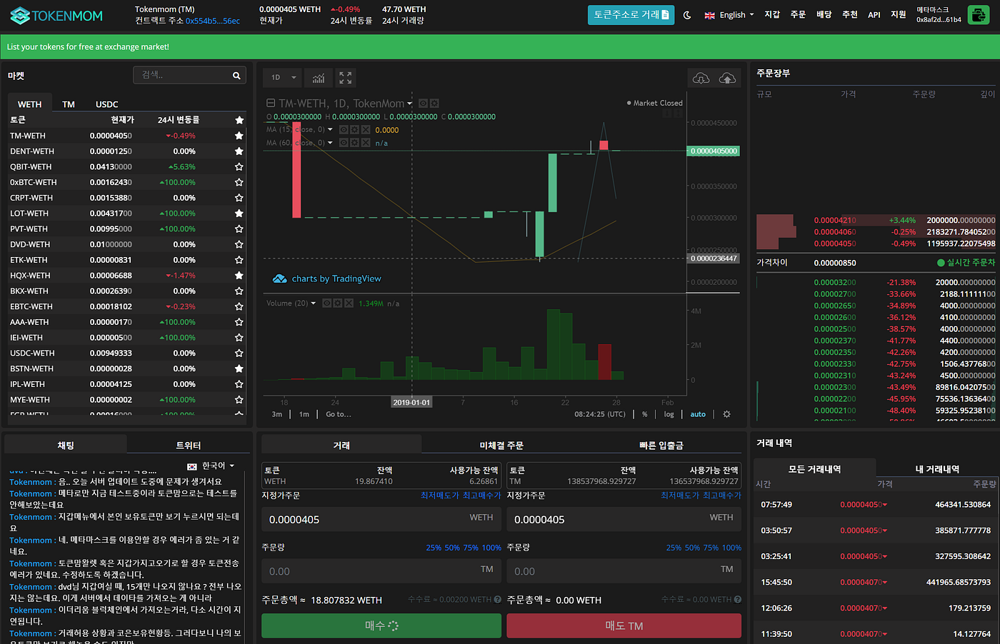
Task: Hide the TM-WETH series with eye icon
Action: click(423, 104)
